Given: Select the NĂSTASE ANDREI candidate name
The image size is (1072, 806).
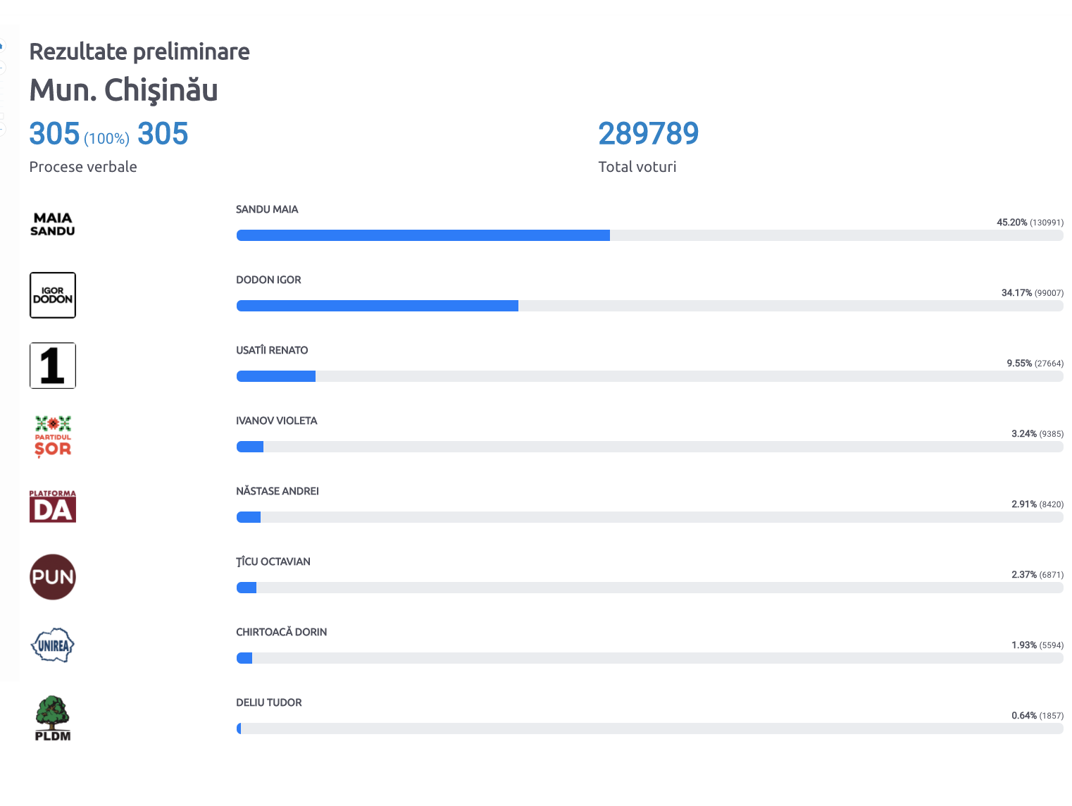Looking at the screenshot, I should (277, 491).
